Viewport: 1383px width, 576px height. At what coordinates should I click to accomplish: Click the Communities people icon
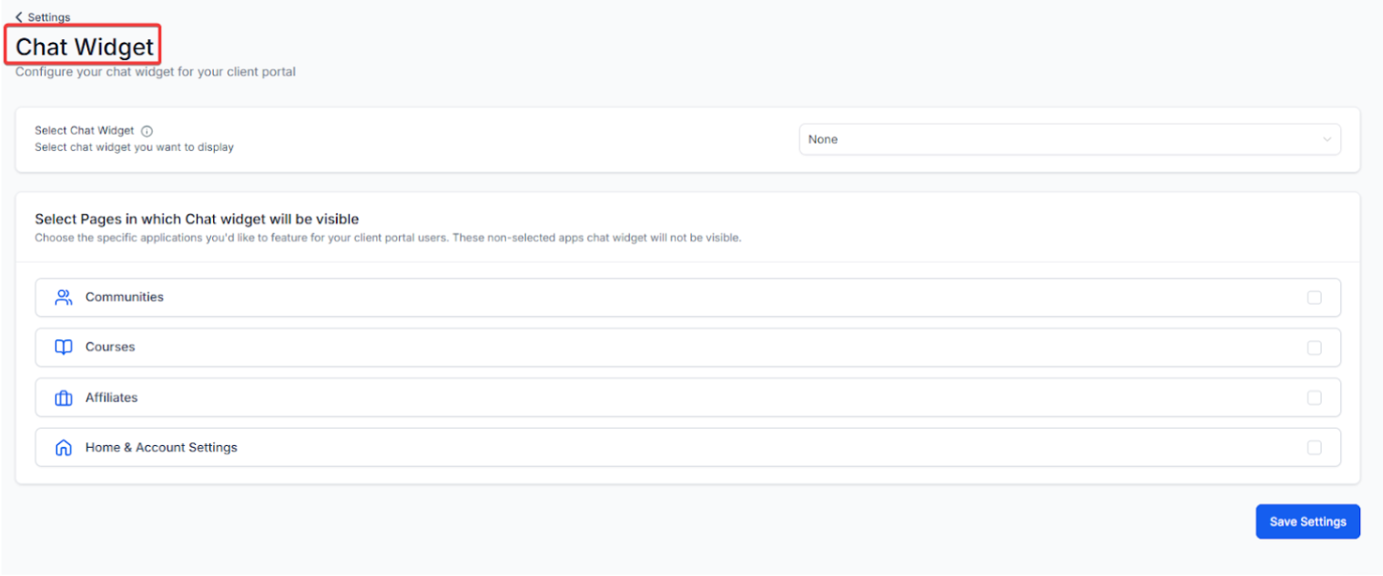click(63, 298)
